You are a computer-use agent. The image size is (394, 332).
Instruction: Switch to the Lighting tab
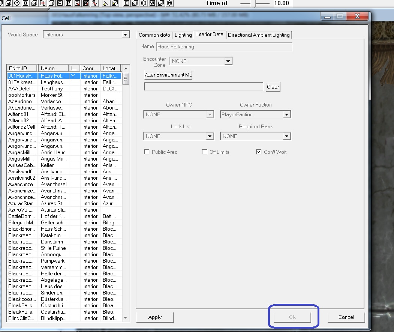(x=183, y=35)
